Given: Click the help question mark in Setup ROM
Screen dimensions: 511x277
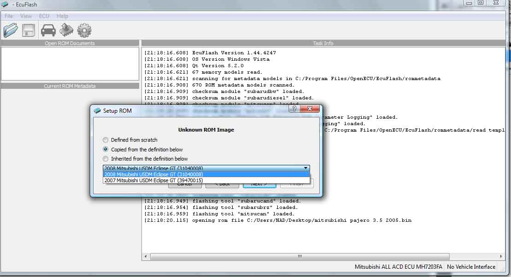Looking at the screenshot, I should tap(294, 109).
